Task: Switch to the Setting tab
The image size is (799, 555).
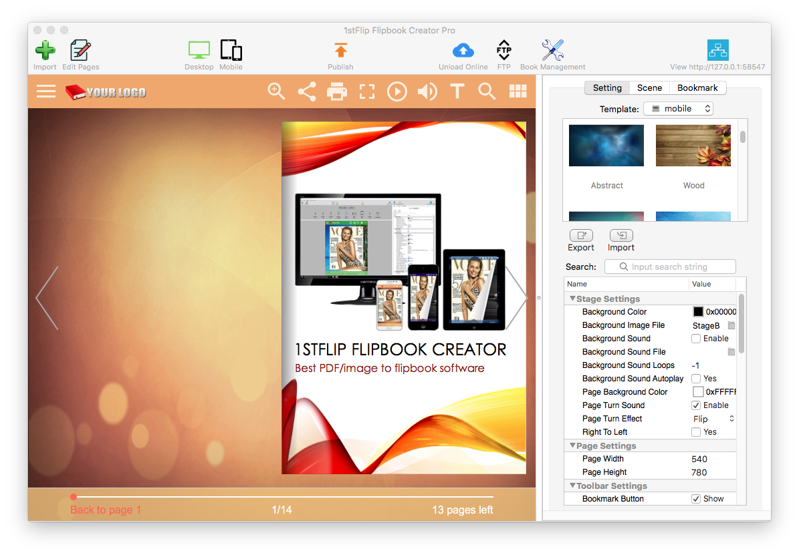Action: tap(607, 87)
